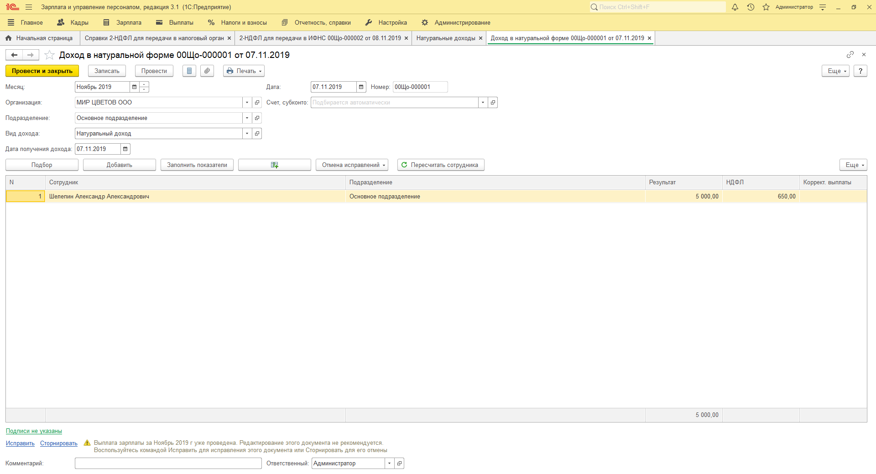Open document movements report icon
The width and height of the screenshot is (876, 474).
[x=189, y=71]
